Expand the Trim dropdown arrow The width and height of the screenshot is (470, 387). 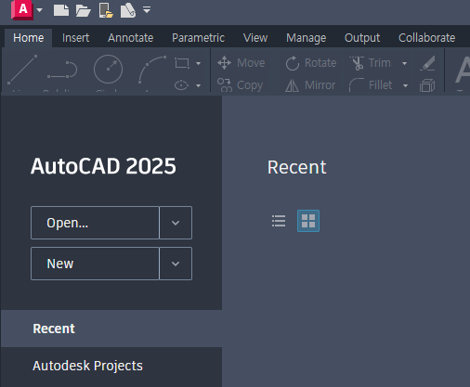click(404, 63)
